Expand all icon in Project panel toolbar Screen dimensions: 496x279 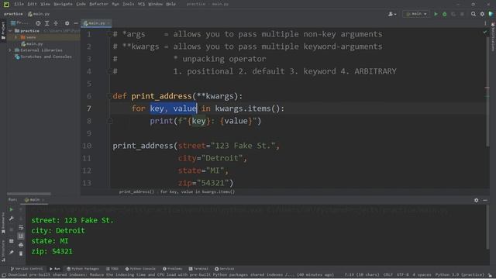46,23
